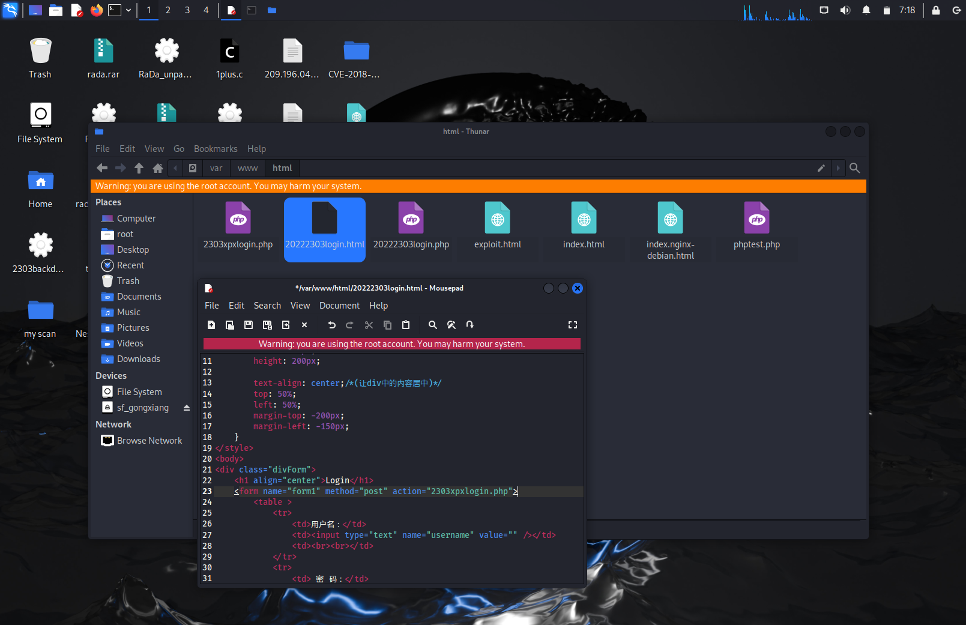Select rada.rar on the desktop
This screenshot has width=966, height=625.
[x=103, y=58]
